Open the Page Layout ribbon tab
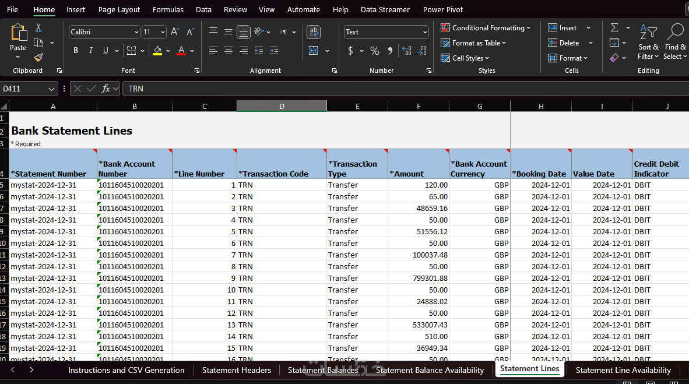Viewport: 689px width, 384px height. pyautogui.click(x=119, y=9)
